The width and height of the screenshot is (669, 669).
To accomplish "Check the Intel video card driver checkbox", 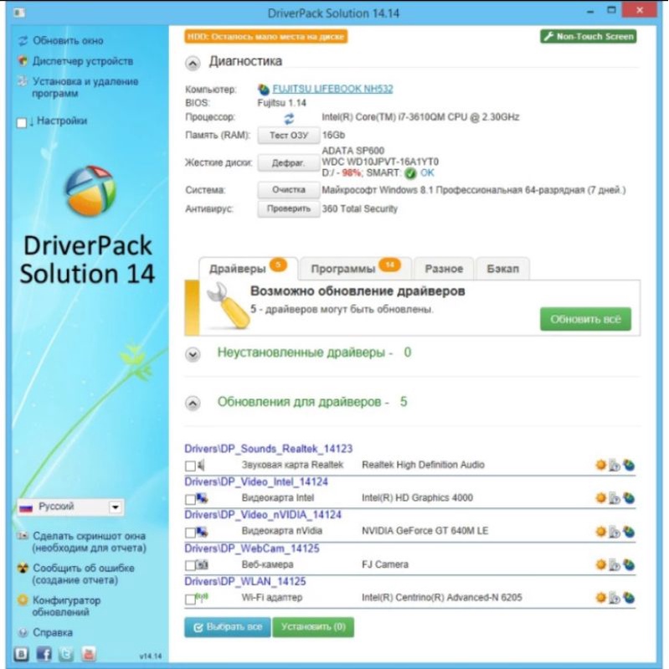I will point(190,499).
